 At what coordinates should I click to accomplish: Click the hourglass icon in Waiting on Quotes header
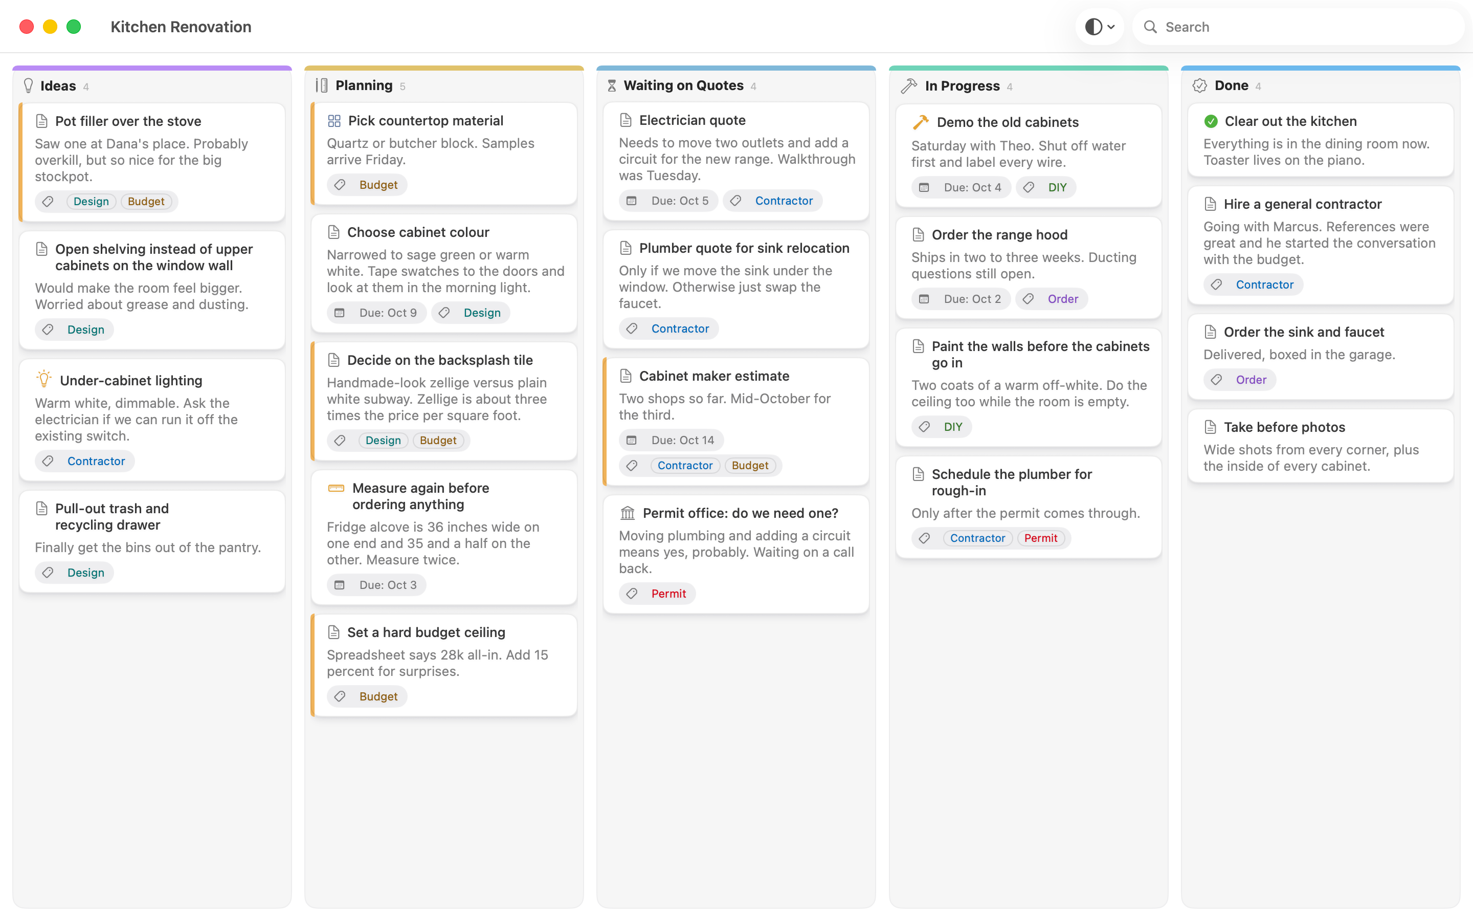612,86
